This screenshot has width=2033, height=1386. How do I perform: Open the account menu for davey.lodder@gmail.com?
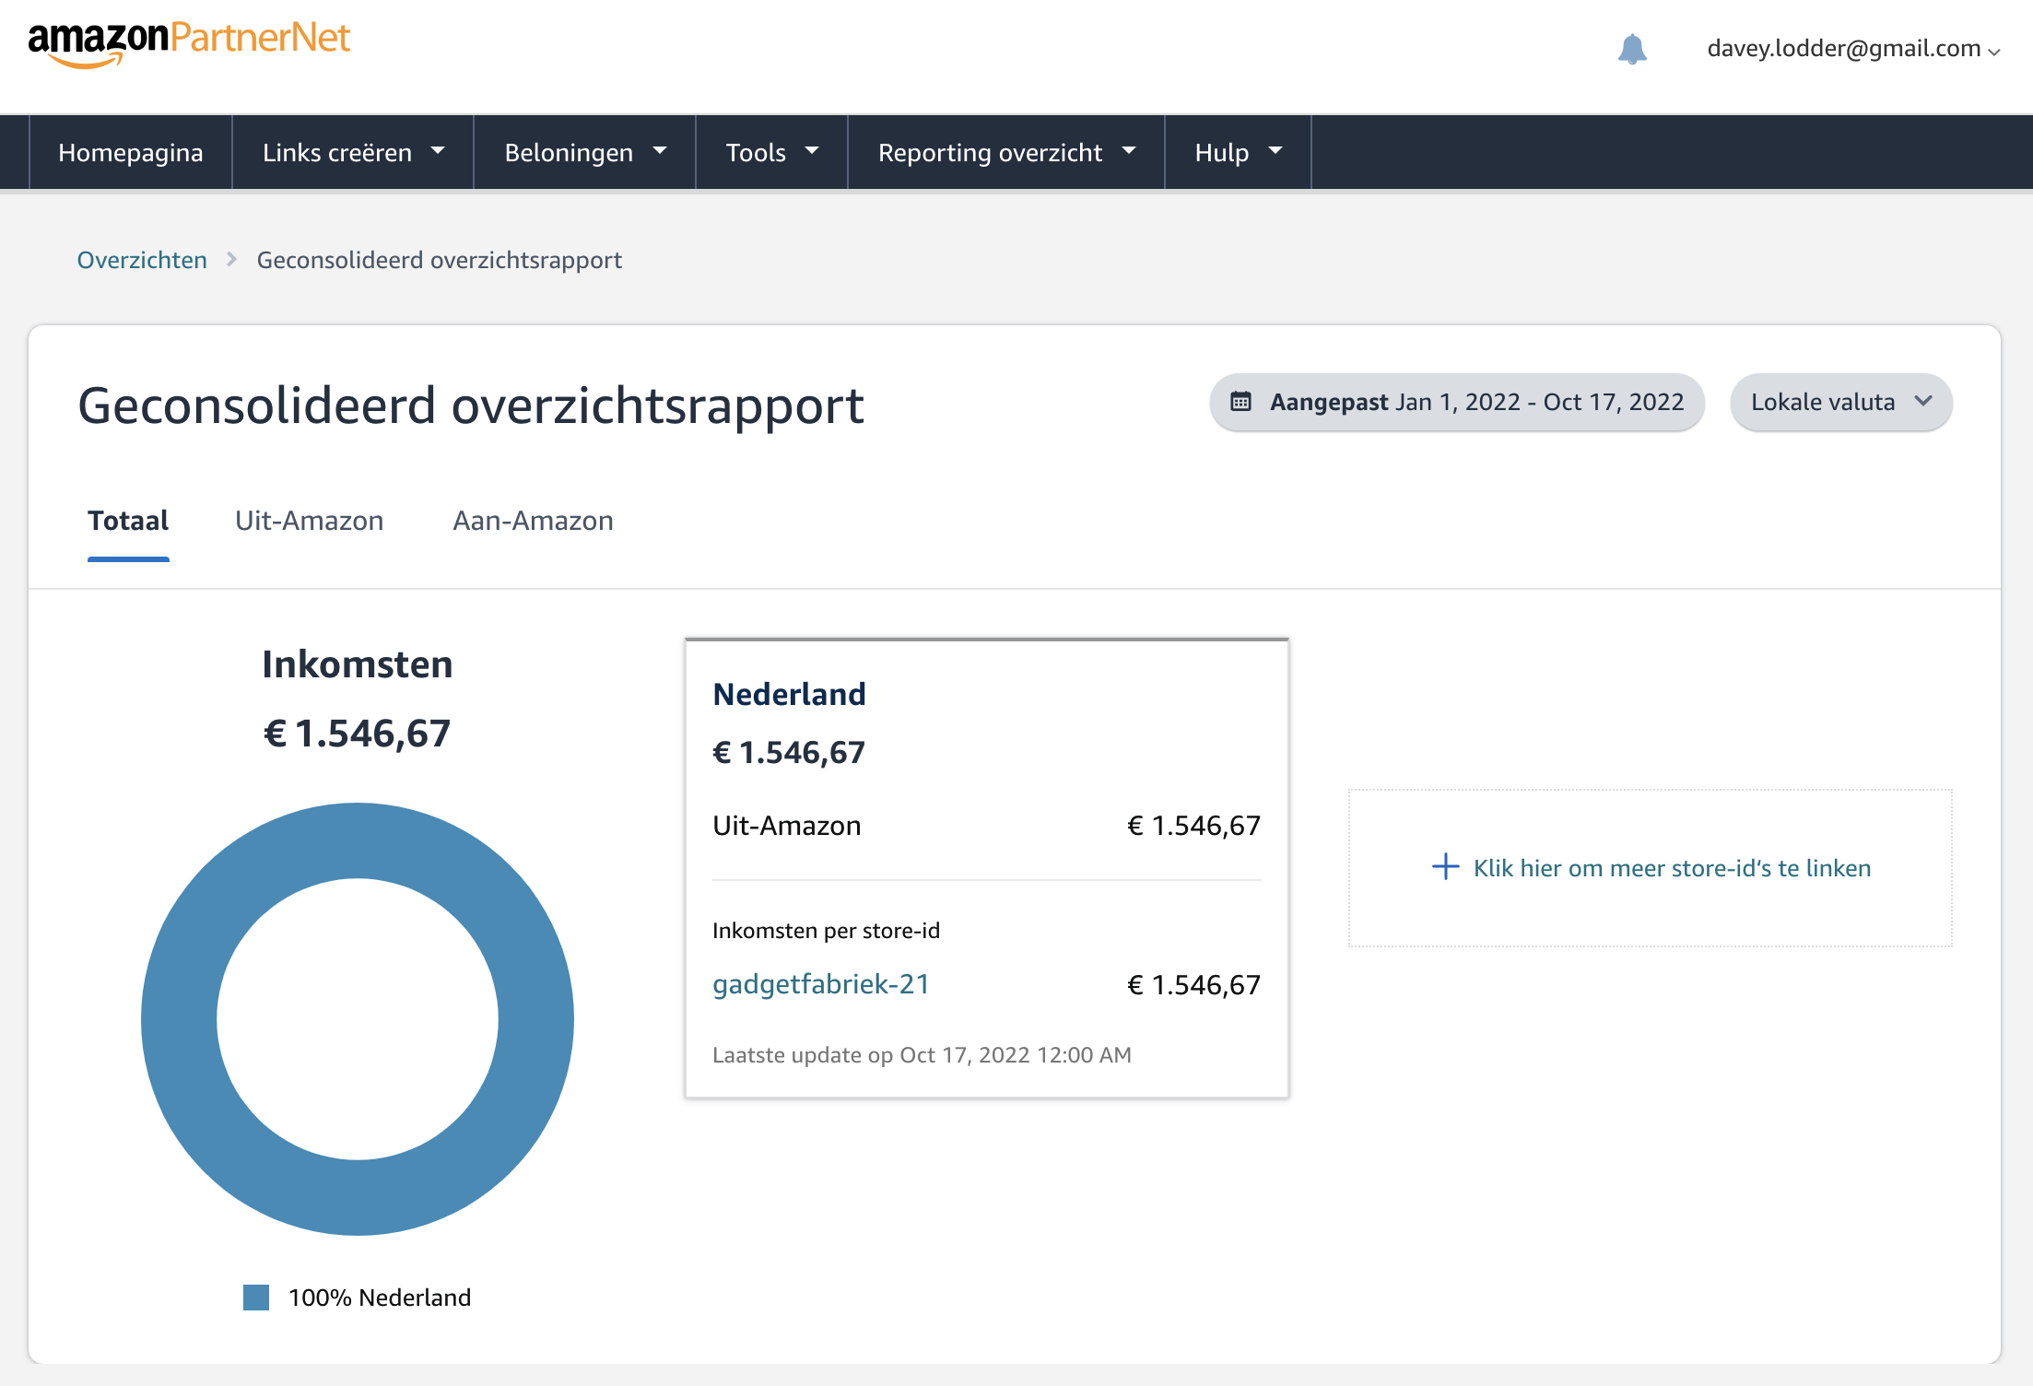click(1853, 49)
